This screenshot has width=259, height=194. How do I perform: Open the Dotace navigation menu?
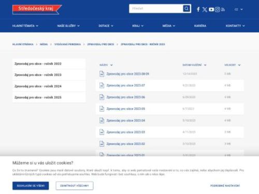pyautogui.click(x=106, y=26)
